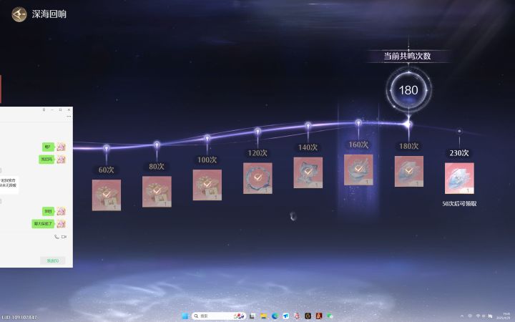Open WeChat from taskbar
Screen dimensions: 515x322
(x=330, y=316)
